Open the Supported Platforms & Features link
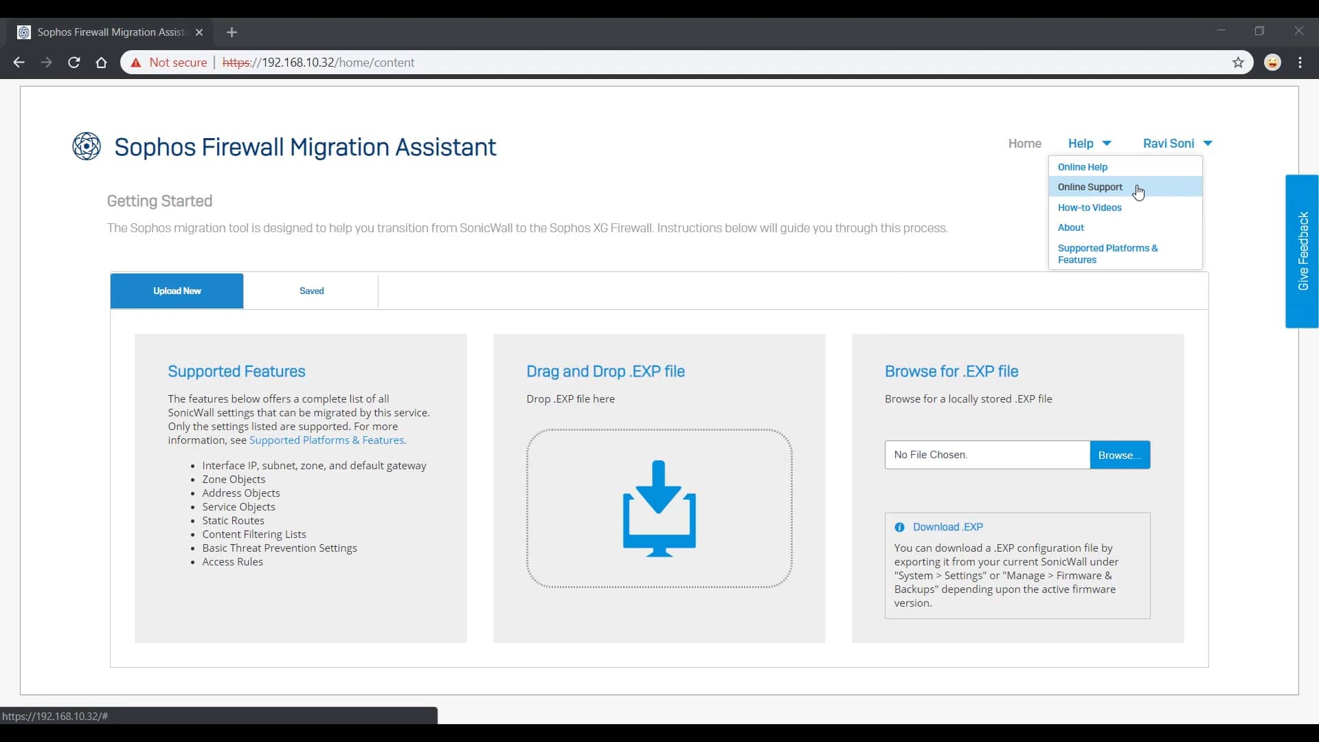The width and height of the screenshot is (1319, 742). (x=328, y=440)
